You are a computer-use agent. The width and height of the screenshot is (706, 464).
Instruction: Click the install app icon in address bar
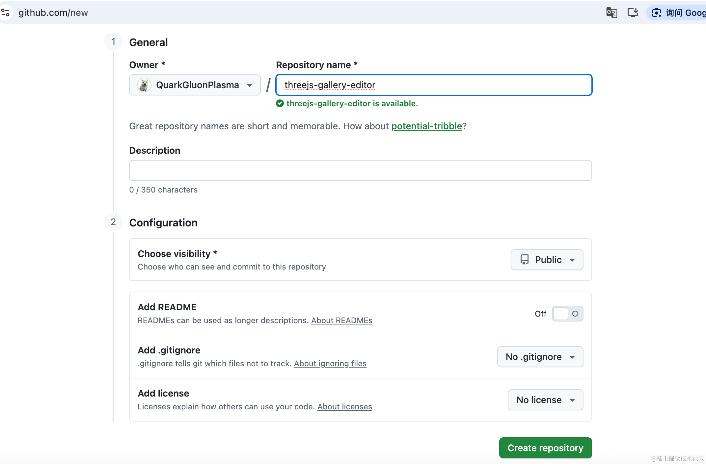[633, 13]
